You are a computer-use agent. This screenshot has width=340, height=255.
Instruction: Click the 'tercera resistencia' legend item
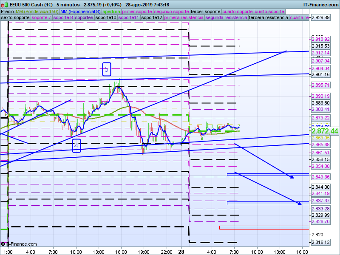click(x=268, y=18)
